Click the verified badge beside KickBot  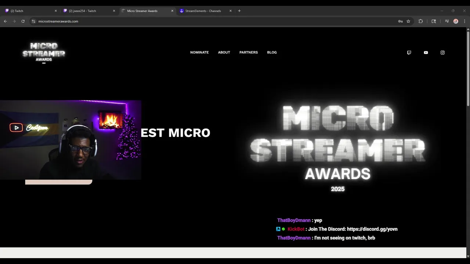coord(283,229)
